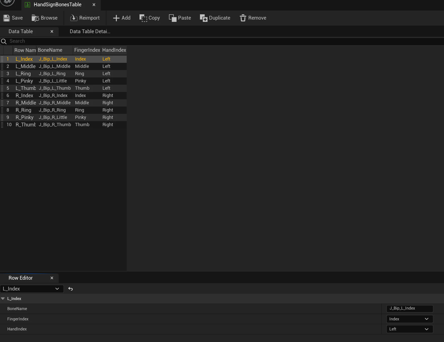The width and height of the screenshot is (444, 342).
Task: Sort by HandIndex column header
Action: [x=114, y=50]
